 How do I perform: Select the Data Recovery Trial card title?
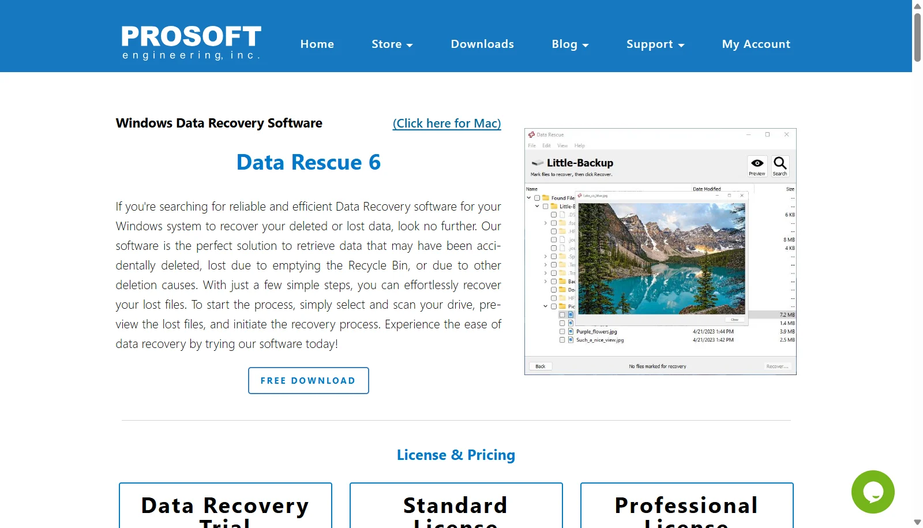225,511
